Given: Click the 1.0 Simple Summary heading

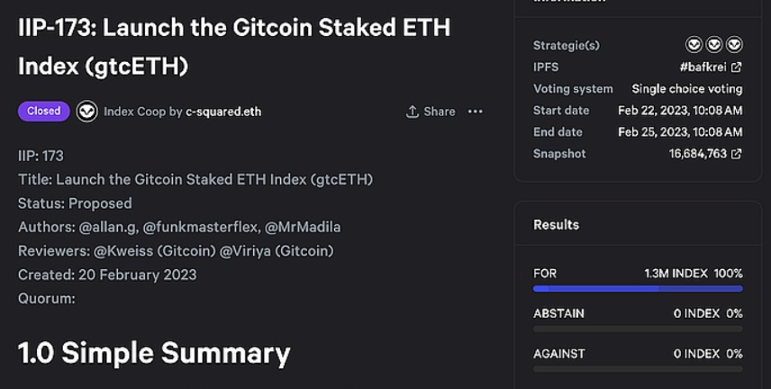Looking at the screenshot, I should pyautogui.click(x=154, y=353).
